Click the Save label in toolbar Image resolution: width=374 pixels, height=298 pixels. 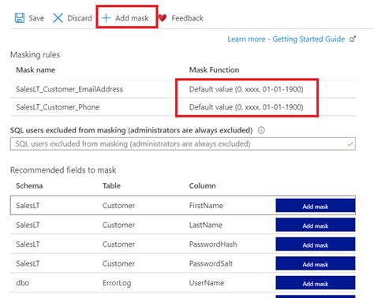(36, 18)
